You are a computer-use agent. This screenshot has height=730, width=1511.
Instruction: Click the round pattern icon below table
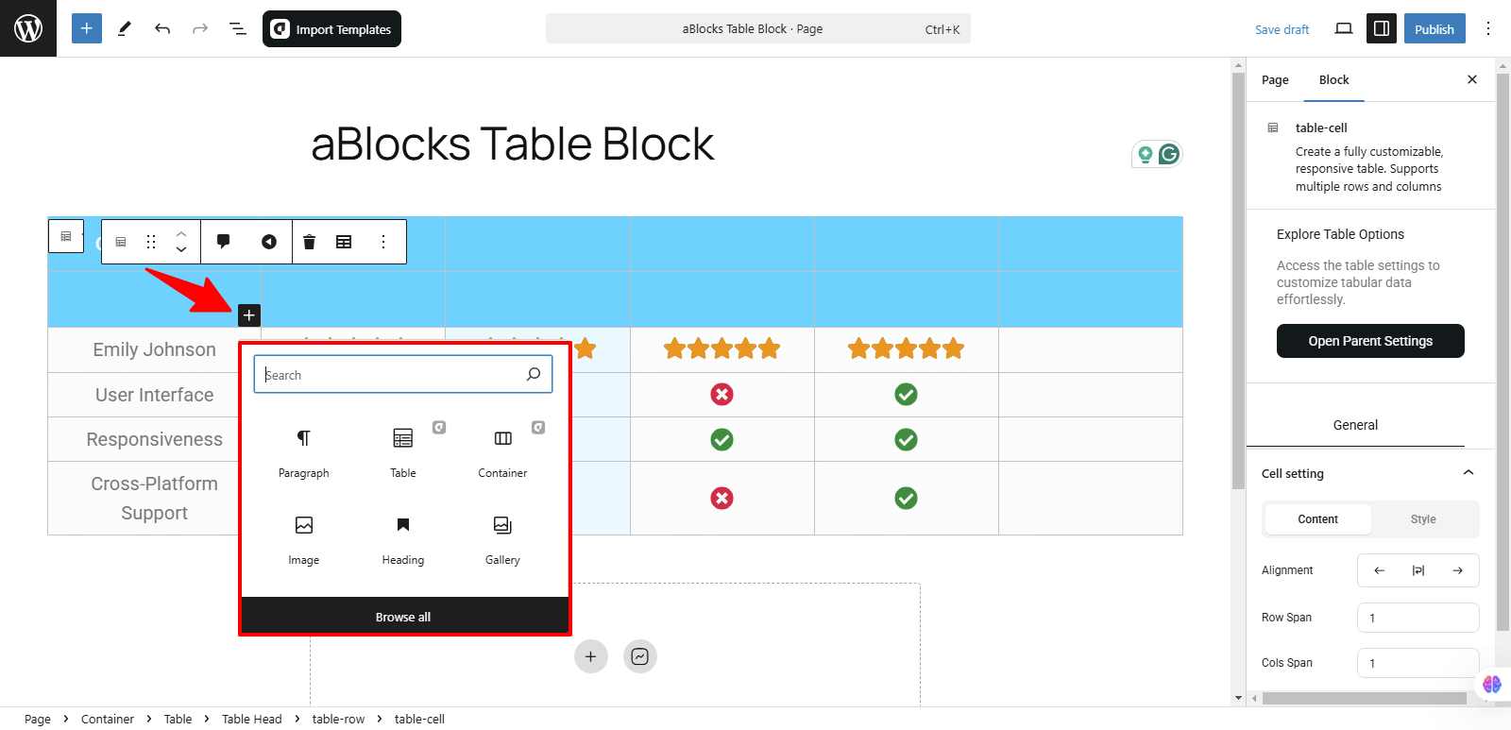tap(639, 656)
